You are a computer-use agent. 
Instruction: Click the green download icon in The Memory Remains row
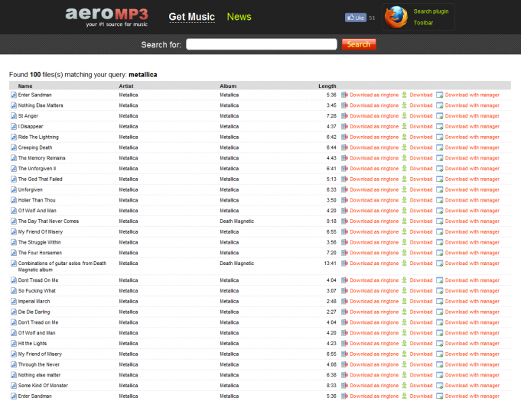pyautogui.click(x=405, y=158)
